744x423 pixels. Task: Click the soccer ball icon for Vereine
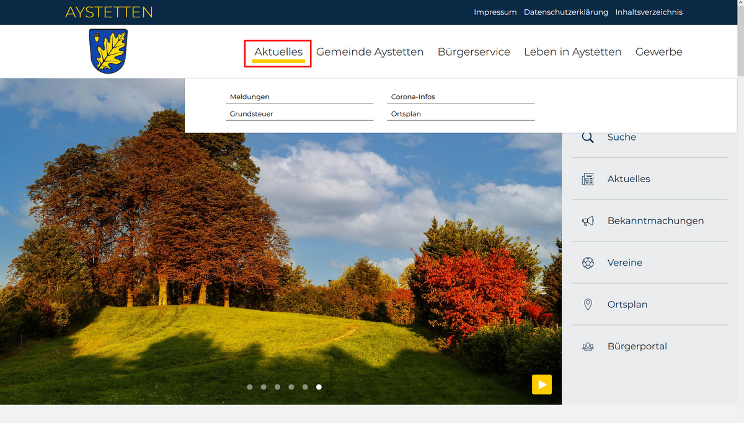pyautogui.click(x=588, y=263)
